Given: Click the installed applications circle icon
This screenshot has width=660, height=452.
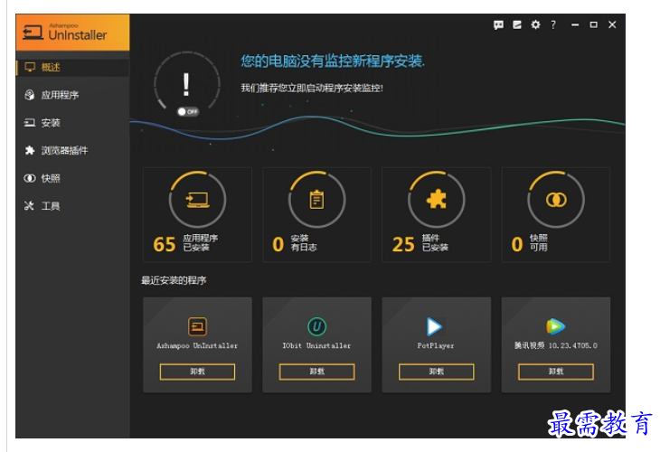Looking at the screenshot, I should click(x=197, y=200).
